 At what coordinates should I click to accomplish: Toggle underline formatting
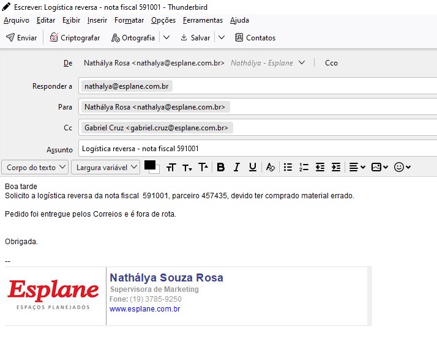pos(253,167)
